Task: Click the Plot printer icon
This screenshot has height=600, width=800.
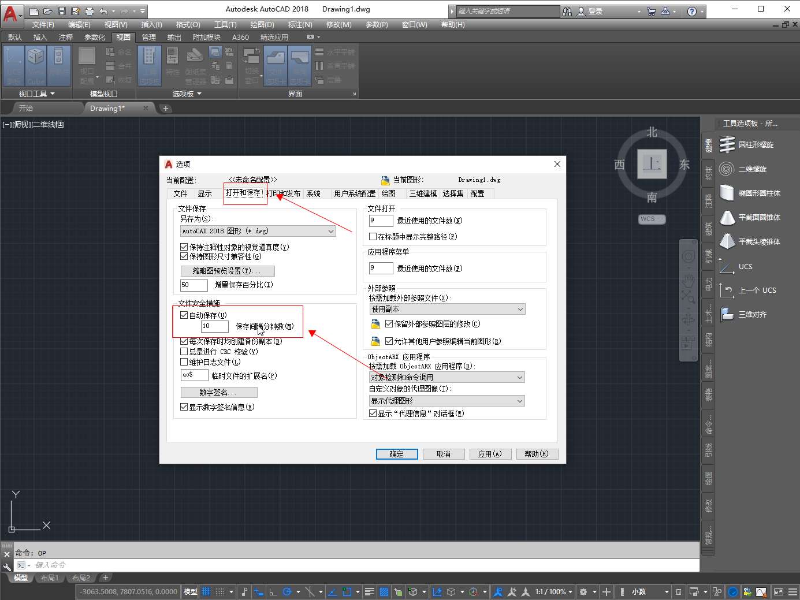Action: (90, 11)
